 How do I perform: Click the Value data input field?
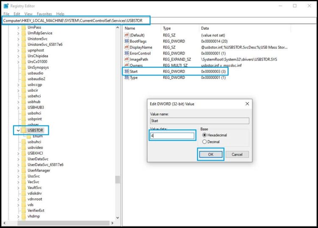pos(172,136)
